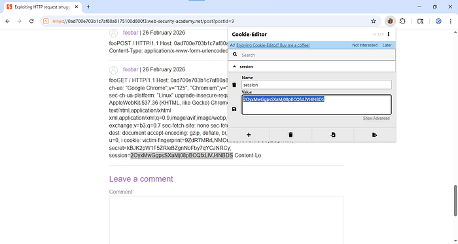This screenshot has height=244, width=458.
Task: Import cookies using the import button
Action: [x=332, y=135]
